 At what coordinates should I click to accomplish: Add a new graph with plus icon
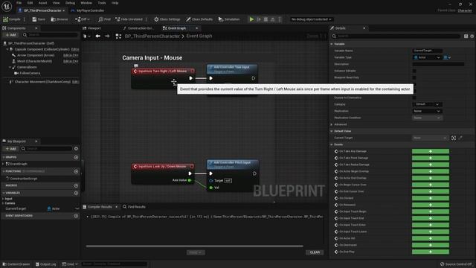click(76, 157)
